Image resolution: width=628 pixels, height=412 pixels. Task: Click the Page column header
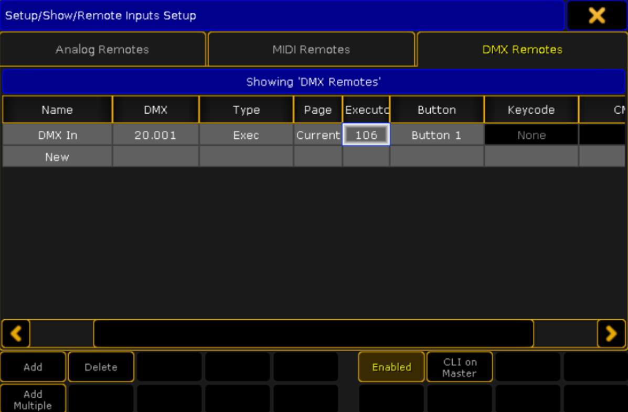click(318, 110)
